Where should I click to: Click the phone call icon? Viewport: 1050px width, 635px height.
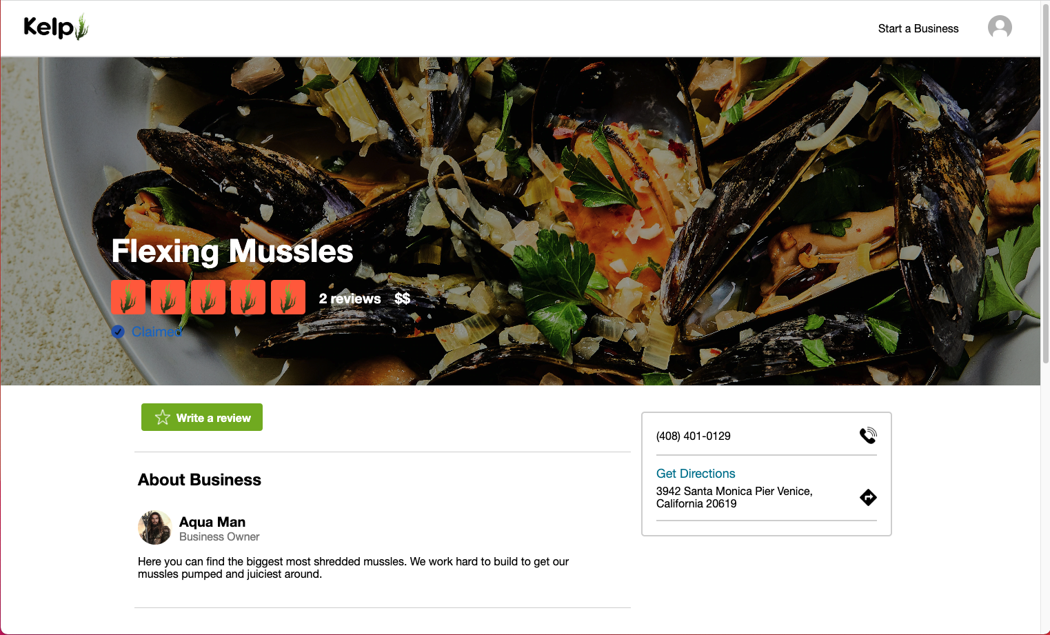click(x=868, y=436)
